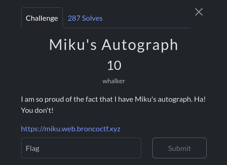Click the 10 point value

114,66
